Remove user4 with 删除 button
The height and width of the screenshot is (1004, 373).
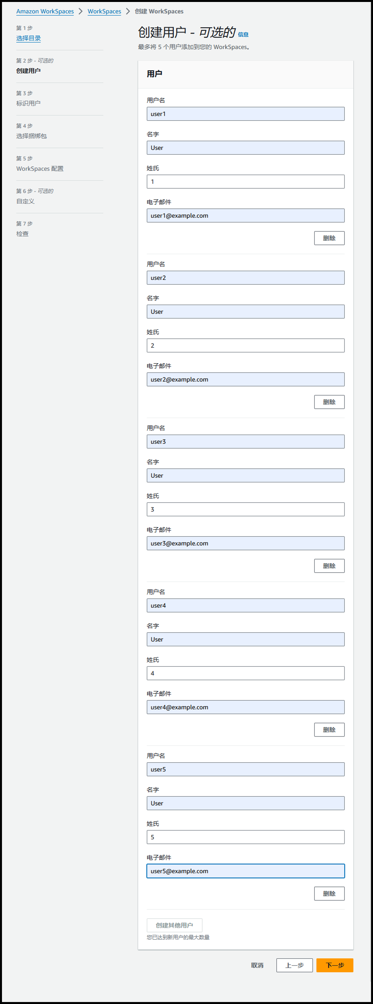[x=329, y=730]
